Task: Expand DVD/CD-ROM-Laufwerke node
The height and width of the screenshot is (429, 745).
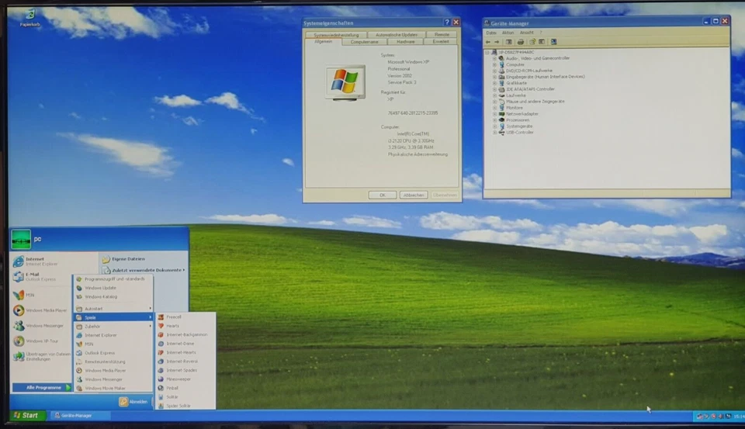Action: 494,71
